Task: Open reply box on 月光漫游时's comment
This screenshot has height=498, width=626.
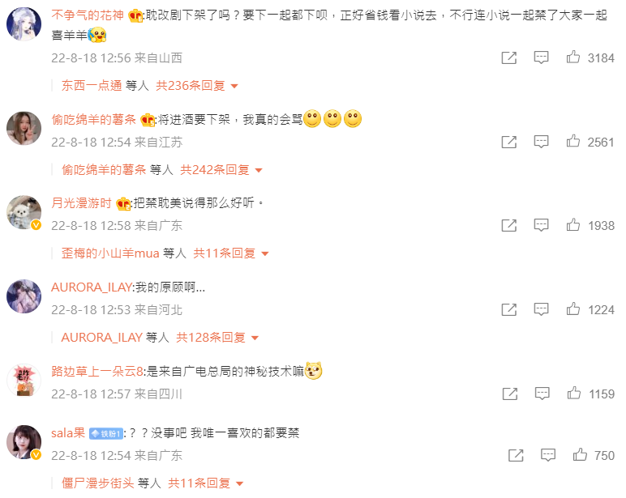Action: [541, 225]
